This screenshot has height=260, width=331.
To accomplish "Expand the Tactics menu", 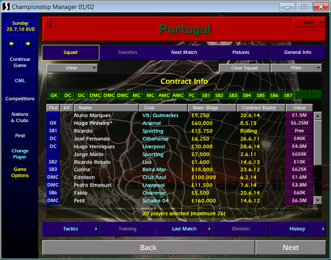I will [x=71, y=229].
